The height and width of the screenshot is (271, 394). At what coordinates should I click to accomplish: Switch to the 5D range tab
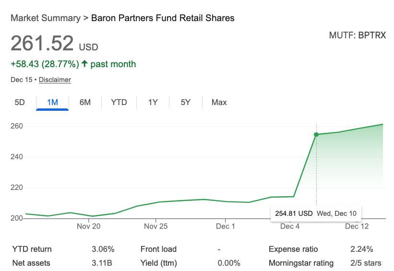click(x=20, y=102)
